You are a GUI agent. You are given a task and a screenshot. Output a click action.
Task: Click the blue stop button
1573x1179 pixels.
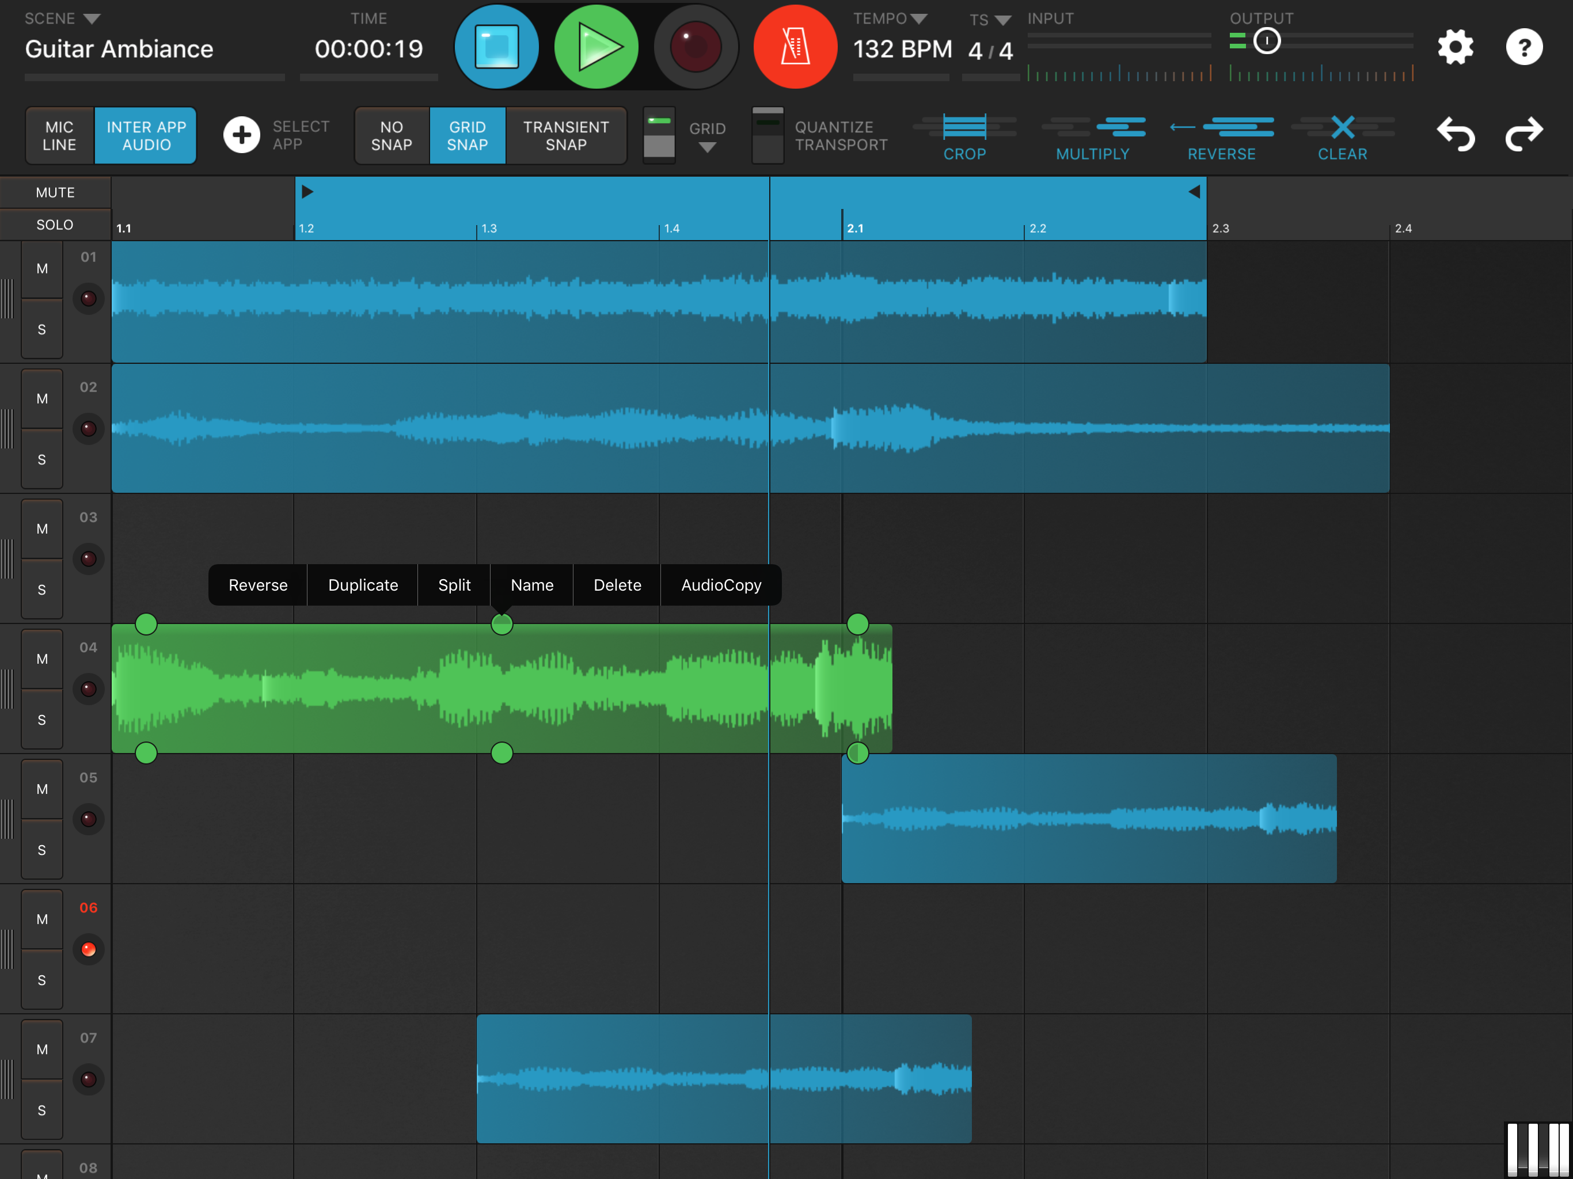(x=496, y=47)
